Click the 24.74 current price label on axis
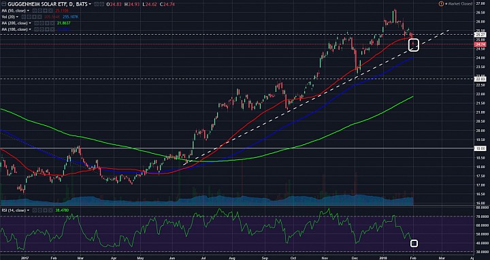The image size is (490, 260). pos(480,45)
